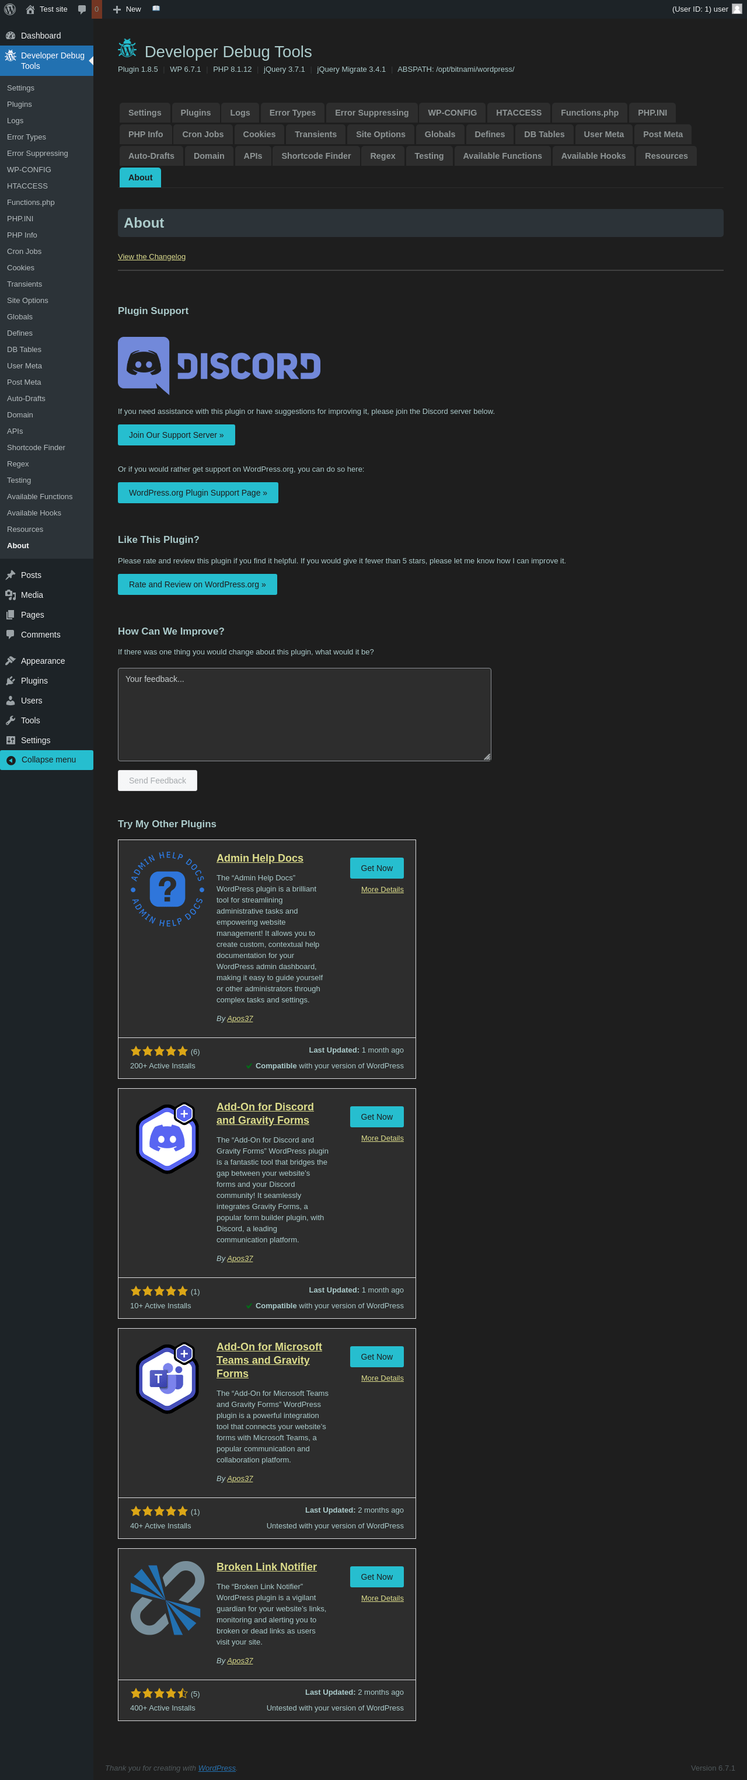Open Site Options in sidebar submenu

coord(27,301)
